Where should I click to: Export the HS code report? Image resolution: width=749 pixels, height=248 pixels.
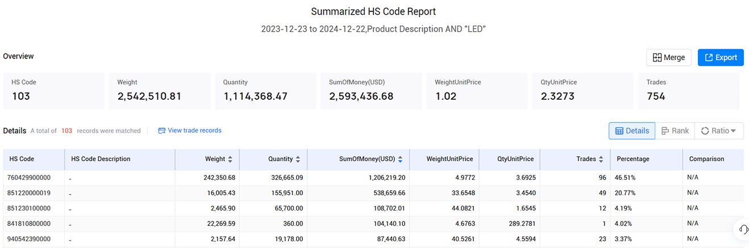721,57
